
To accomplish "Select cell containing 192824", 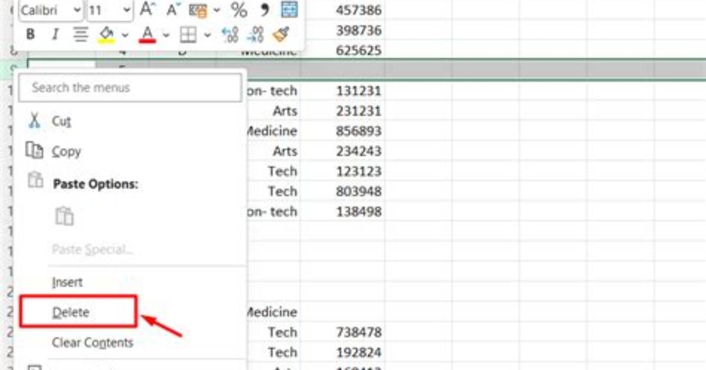I will (342, 352).
